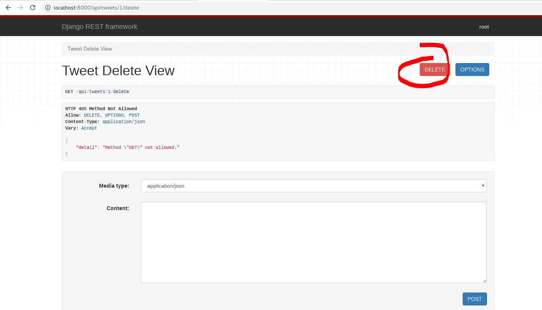This screenshot has height=310, width=542.
Task: Click the browser forward arrow
Action: 20,8
